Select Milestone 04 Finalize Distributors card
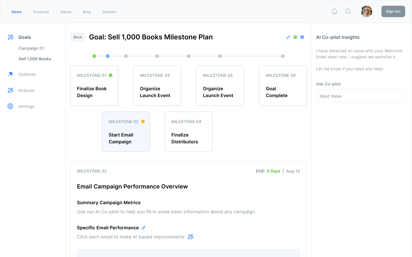This screenshot has width=412, height=257. (x=189, y=132)
